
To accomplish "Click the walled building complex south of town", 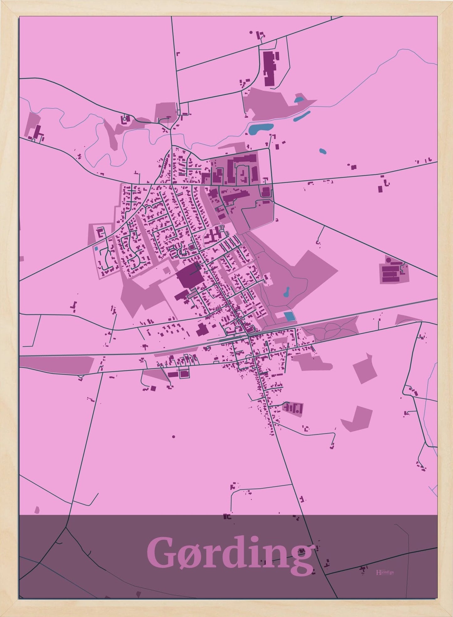I will click(293, 408).
